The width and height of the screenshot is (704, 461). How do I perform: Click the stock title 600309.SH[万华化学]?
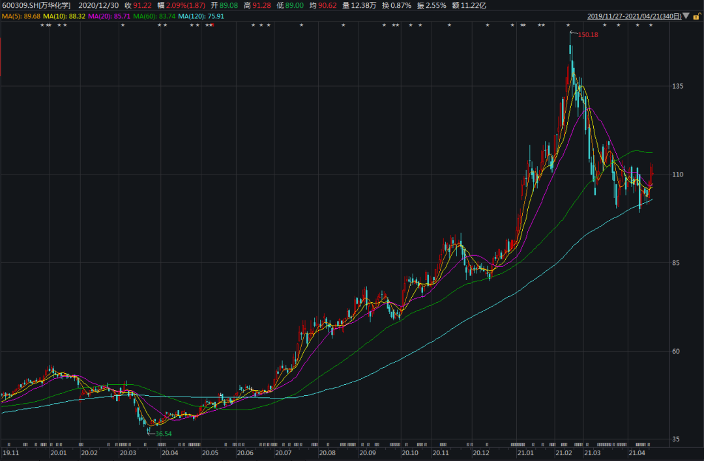(x=37, y=5)
